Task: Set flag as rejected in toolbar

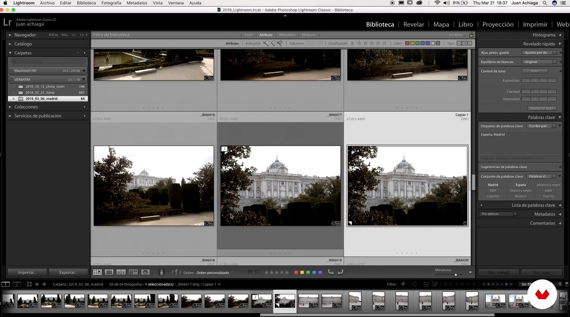Action: (257, 272)
